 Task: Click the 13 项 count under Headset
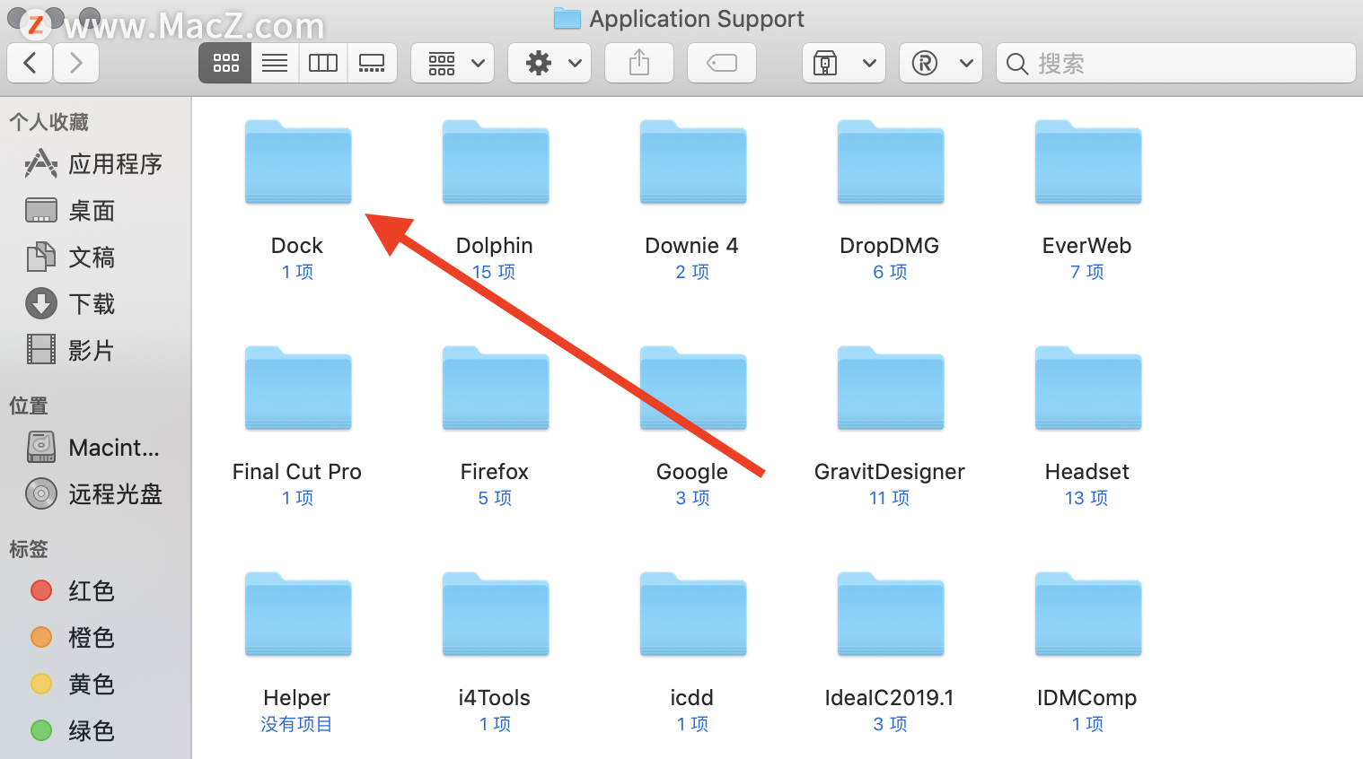point(1087,498)
